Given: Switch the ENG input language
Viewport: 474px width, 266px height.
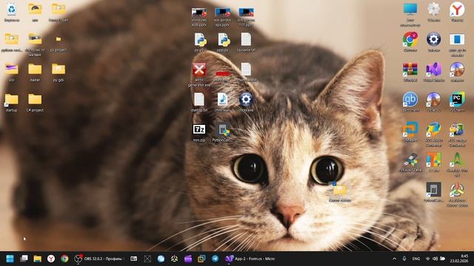Looking at the screenshot, I should click(x=416, y=259).
